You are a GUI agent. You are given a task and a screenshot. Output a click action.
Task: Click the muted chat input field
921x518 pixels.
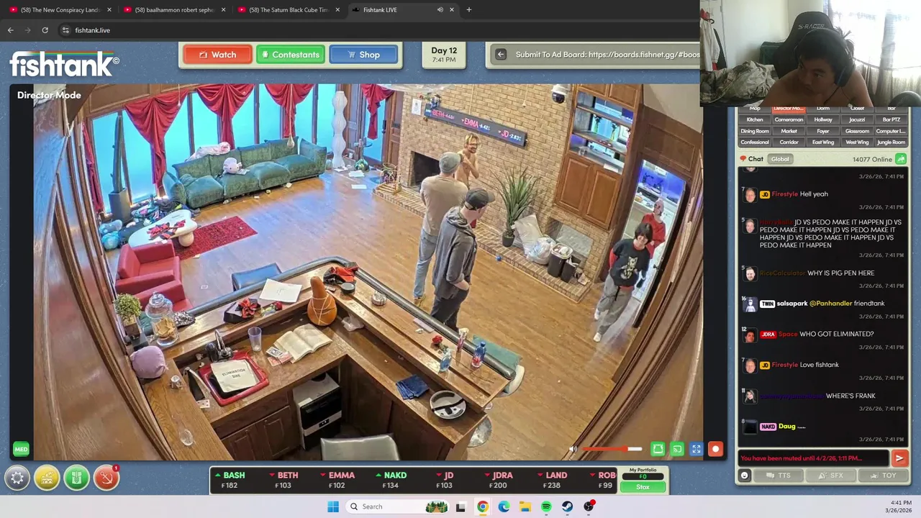[x=813, y=458]
